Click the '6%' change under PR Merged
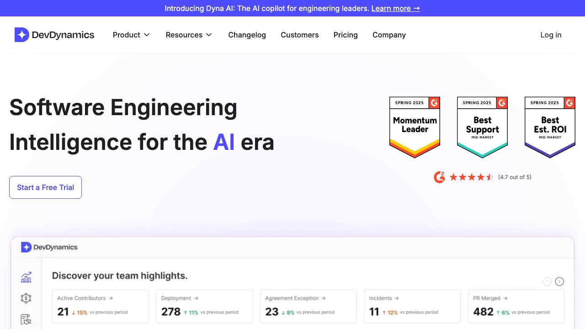Image resolution: width=585 pixels, height=329 pixels. pos(503,313)
